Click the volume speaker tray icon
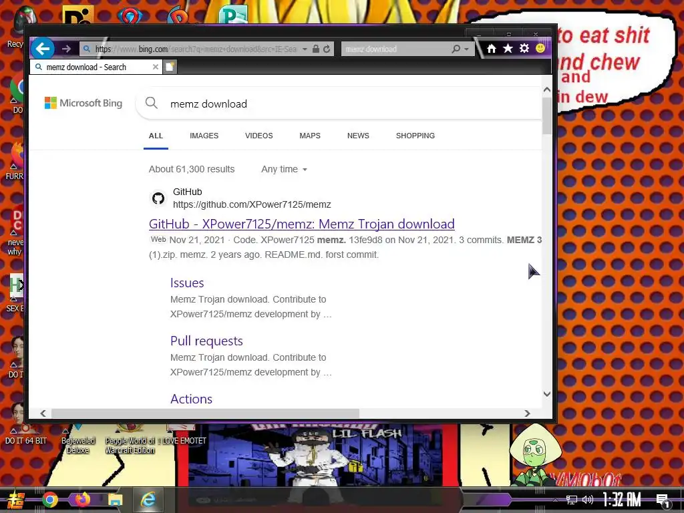This screenshot has height=513, width=684. (588, 500)
